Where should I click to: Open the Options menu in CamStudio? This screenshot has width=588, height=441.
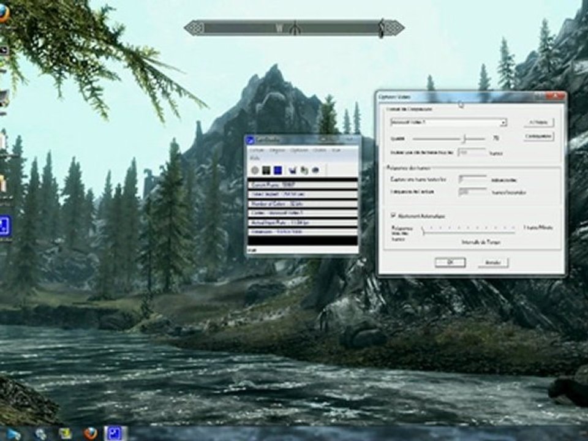coord(300,151)
